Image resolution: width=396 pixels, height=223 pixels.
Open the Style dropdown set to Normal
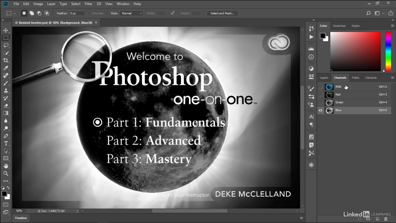point(132,13)
